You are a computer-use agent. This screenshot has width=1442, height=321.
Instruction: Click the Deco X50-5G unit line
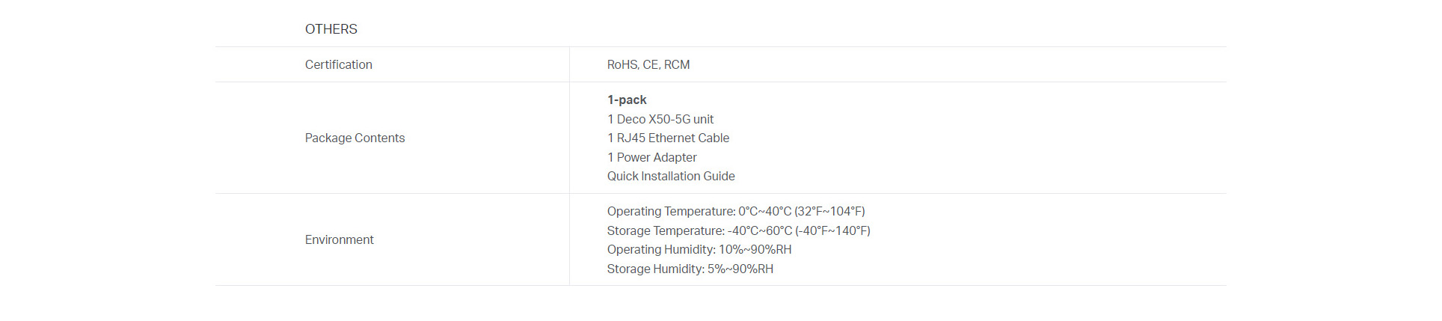click(660, 119)
